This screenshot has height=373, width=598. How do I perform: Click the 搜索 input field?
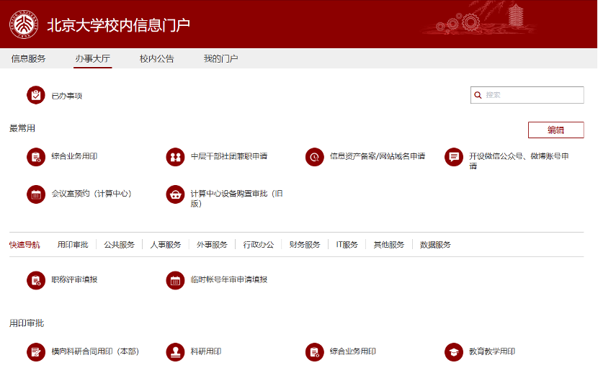click(532, 95)
